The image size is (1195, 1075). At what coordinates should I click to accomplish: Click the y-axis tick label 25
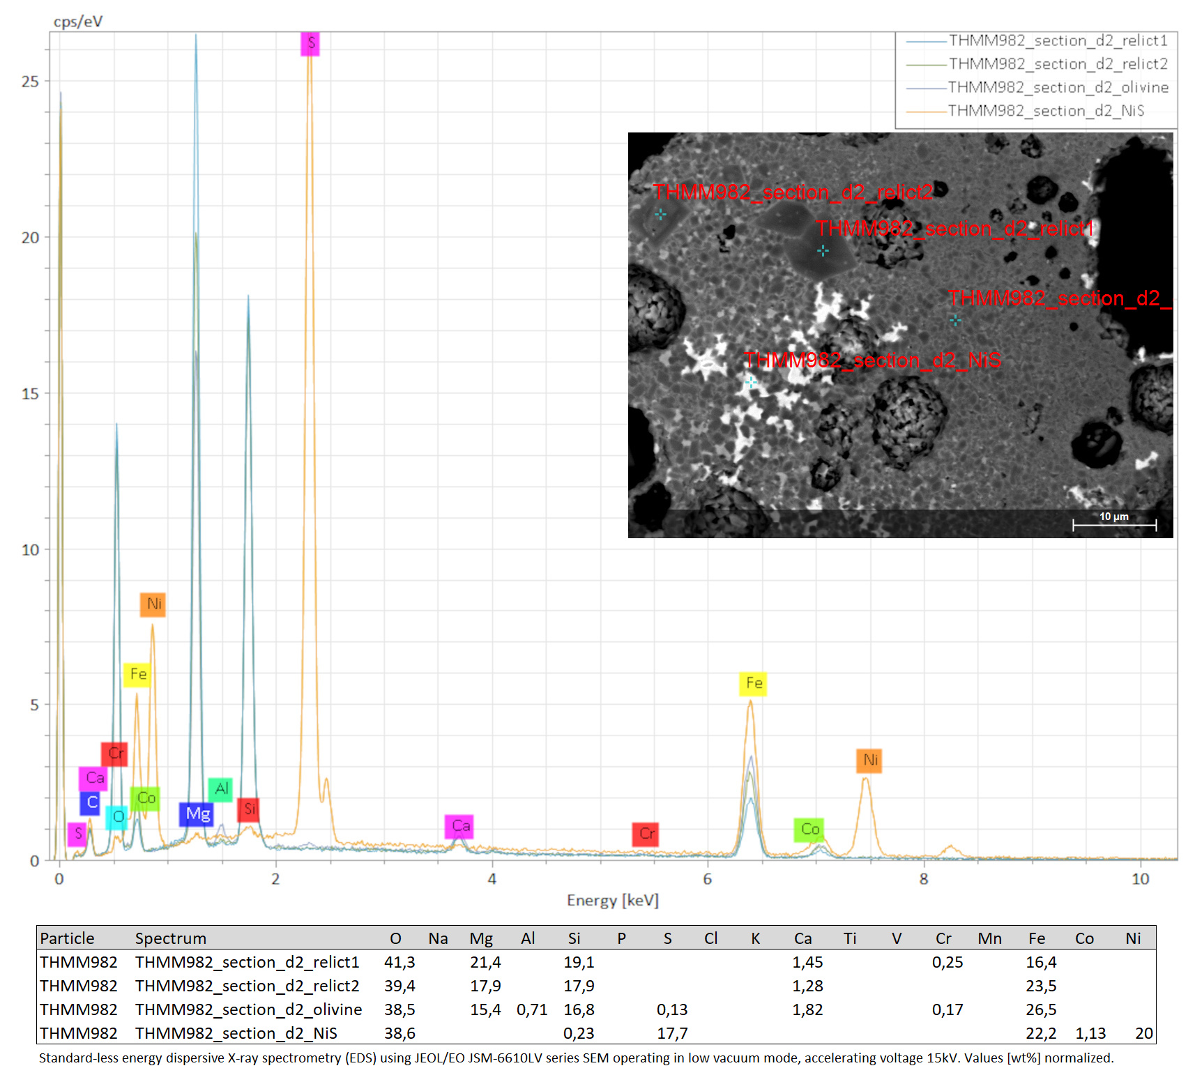click(31, 82)
